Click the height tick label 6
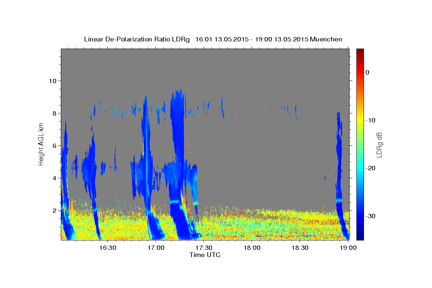Screen dimensions: 432x288 [x=55, y=145]
